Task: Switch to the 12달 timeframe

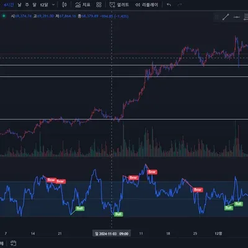Action: [x=44, y=4]
